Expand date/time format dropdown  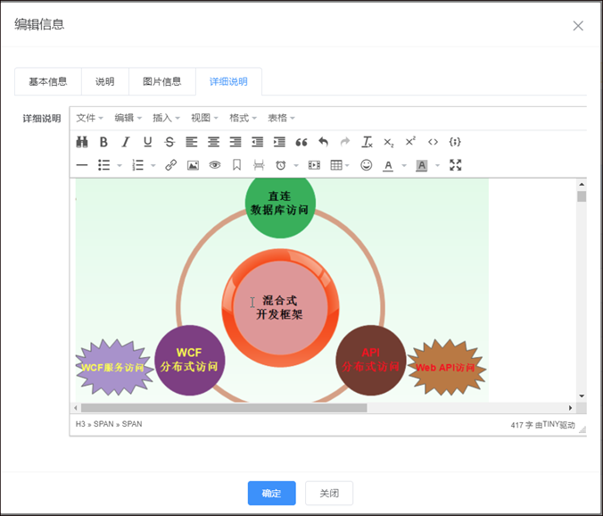[x=296, y=166]
